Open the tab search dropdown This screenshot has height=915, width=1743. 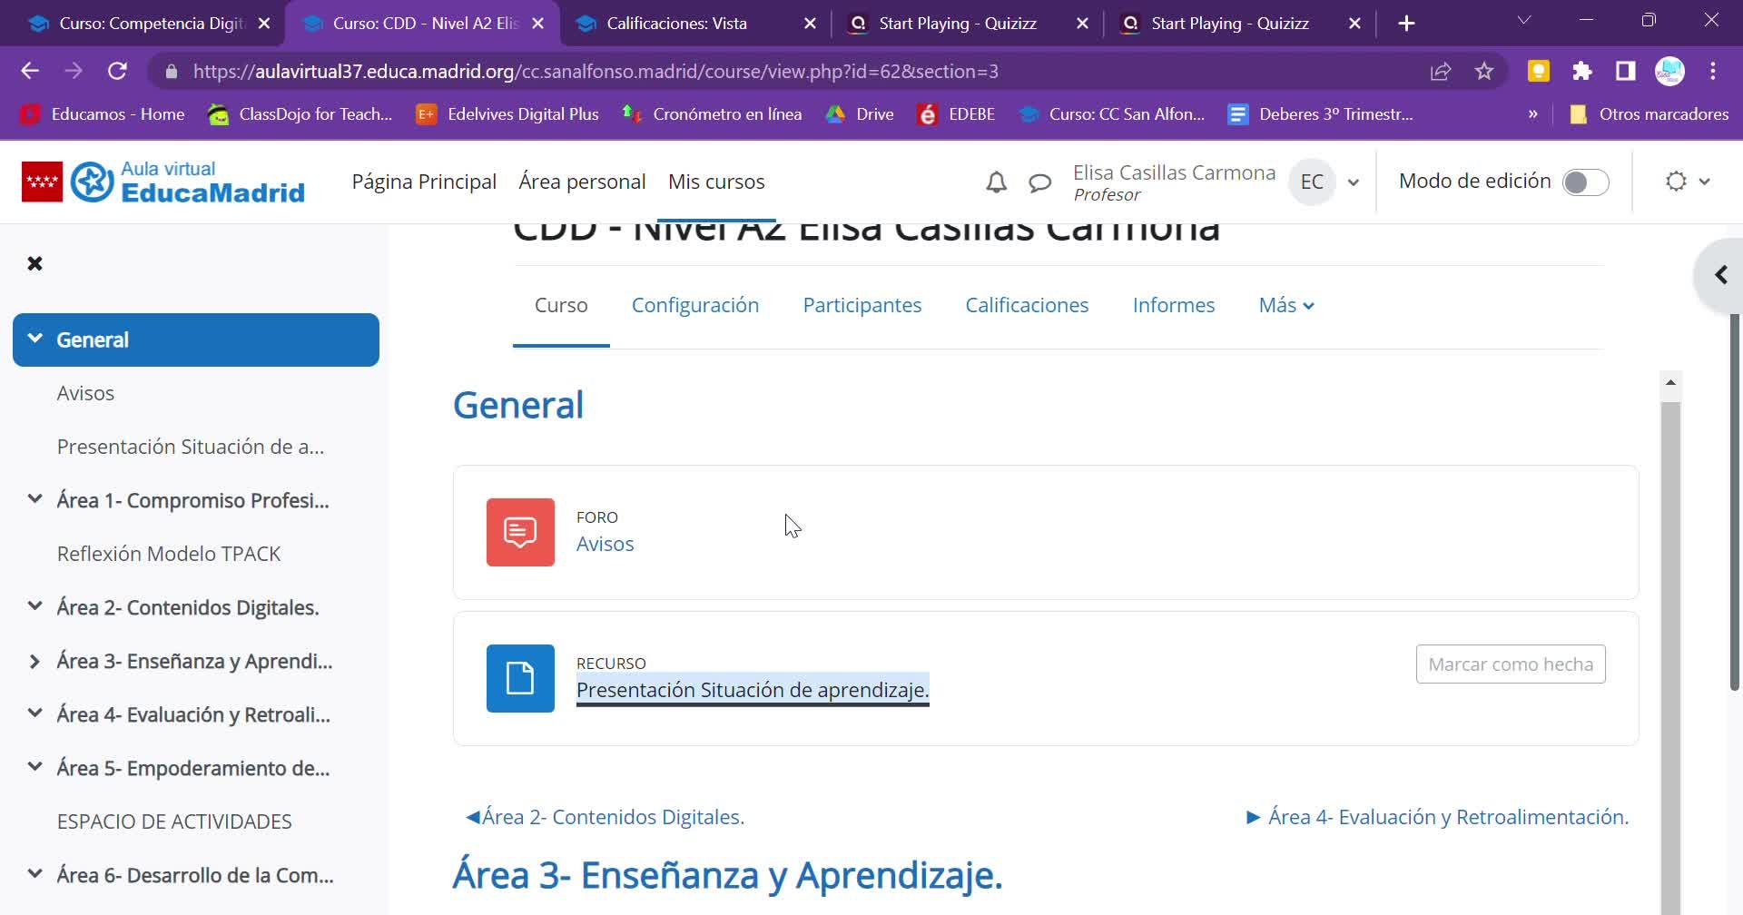[1524, 20]
